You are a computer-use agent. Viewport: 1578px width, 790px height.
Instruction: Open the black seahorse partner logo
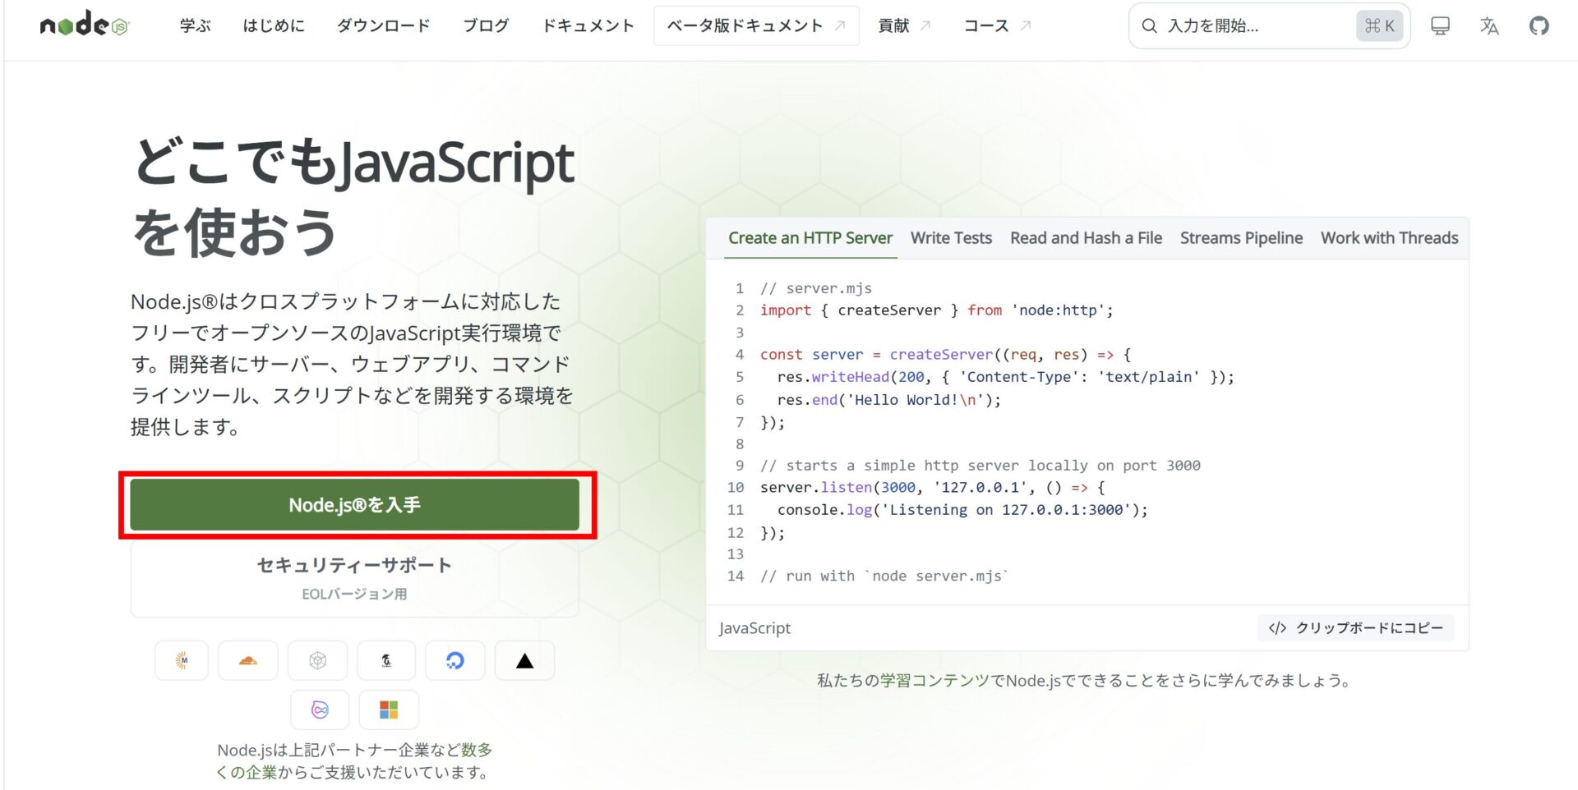click(x=386, y=660)
